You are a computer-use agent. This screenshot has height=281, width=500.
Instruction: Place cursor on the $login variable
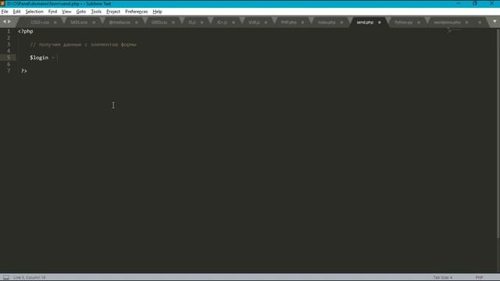39,58
